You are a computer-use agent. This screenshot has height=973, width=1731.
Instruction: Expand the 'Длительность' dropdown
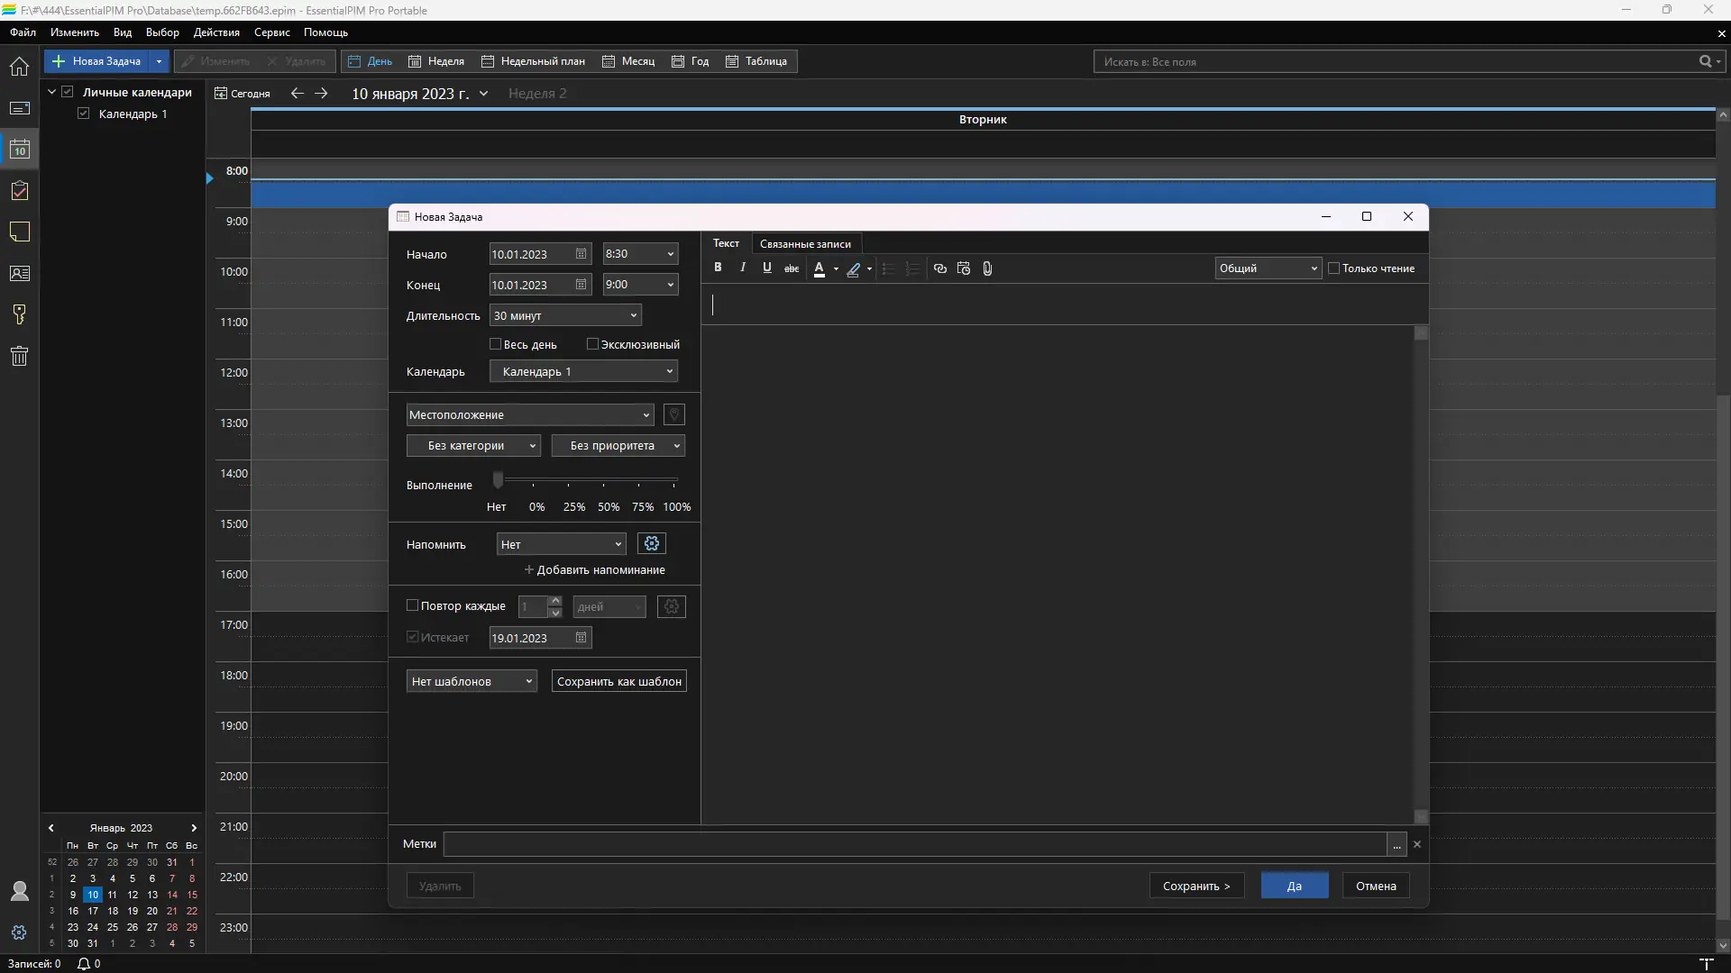[x=633, y=315]
